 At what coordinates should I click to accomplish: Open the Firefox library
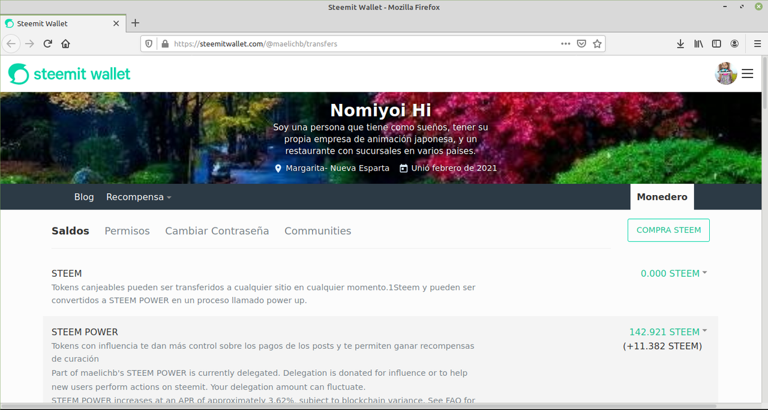coord(698,44)
